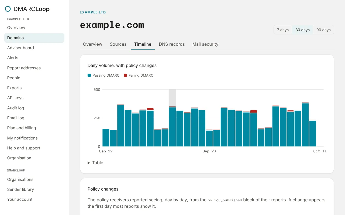
Task: Open the Alerts page
Action: pyautogui.click(x=34, y=58)
